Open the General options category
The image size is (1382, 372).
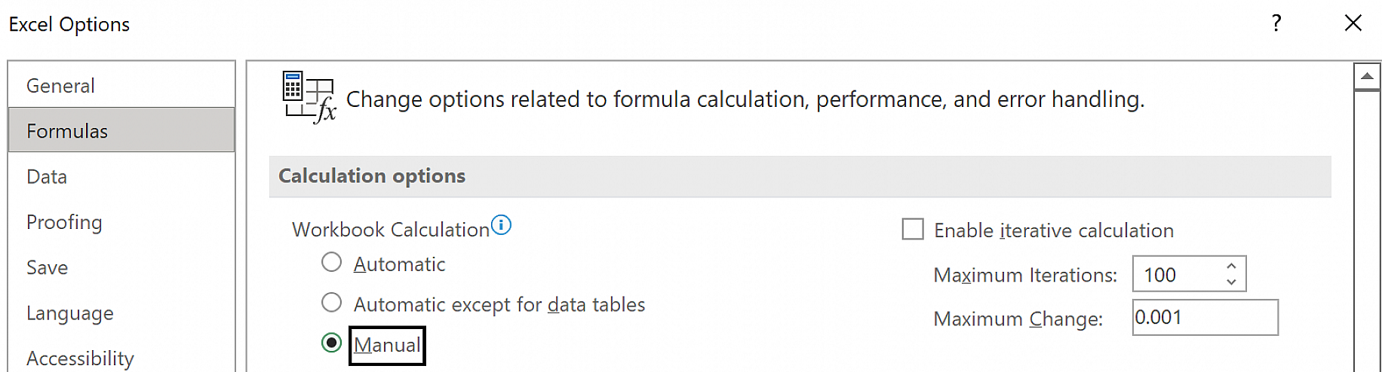click(121, 85)
